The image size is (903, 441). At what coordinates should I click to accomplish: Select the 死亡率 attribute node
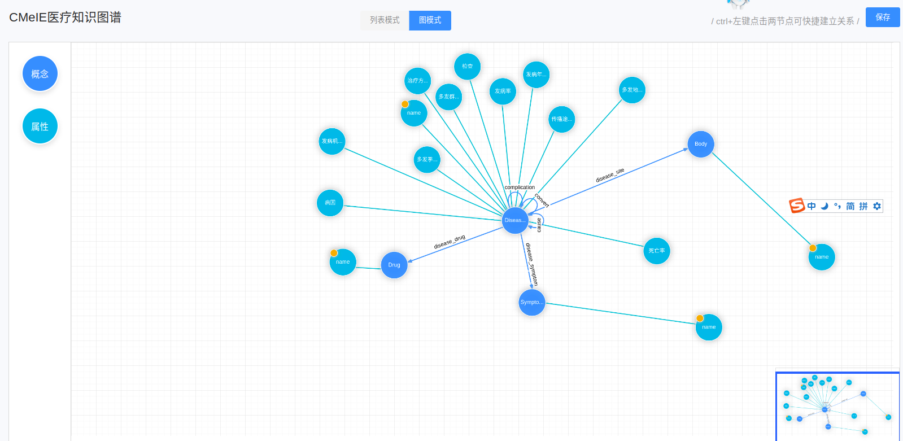657,251
